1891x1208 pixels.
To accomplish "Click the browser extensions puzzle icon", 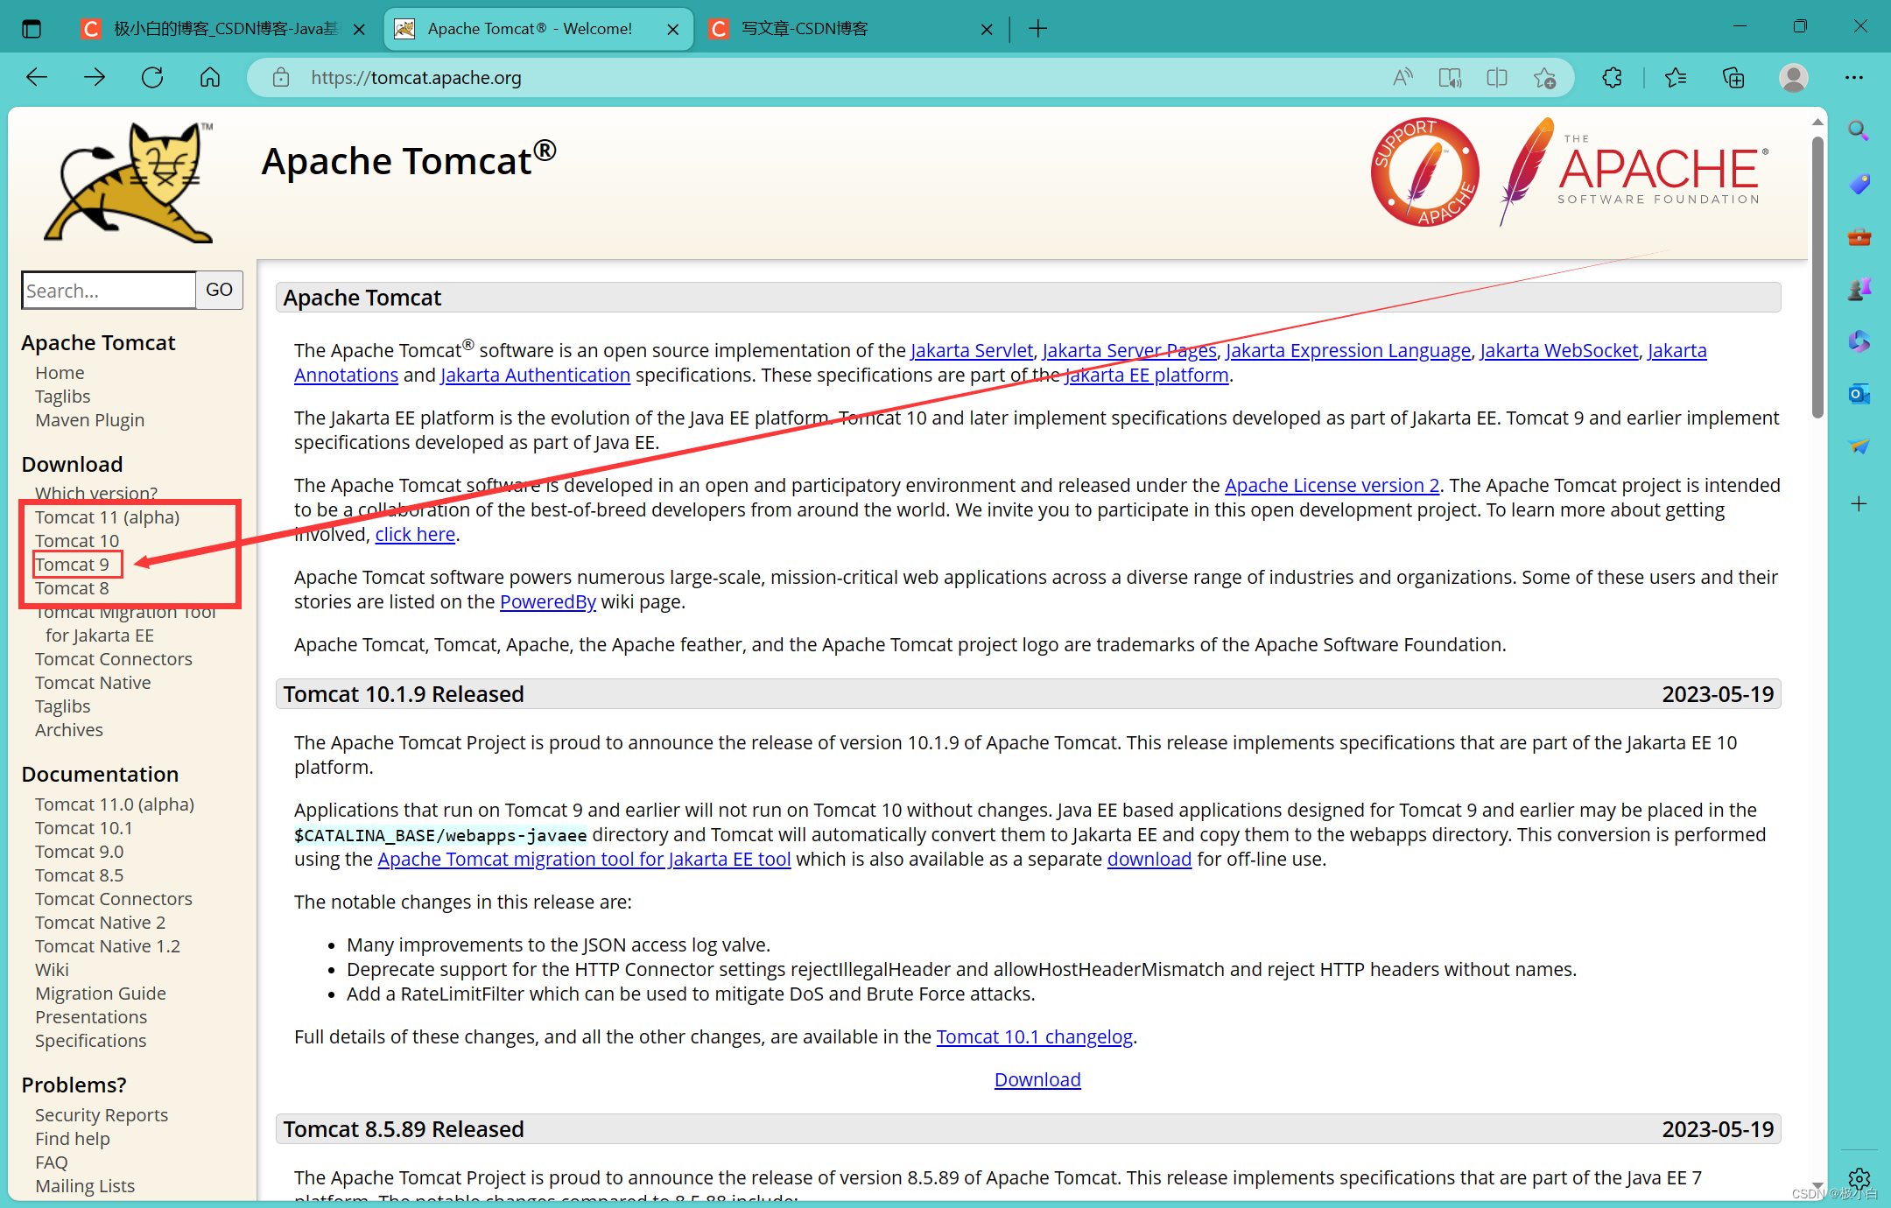I will (1613, 77).
